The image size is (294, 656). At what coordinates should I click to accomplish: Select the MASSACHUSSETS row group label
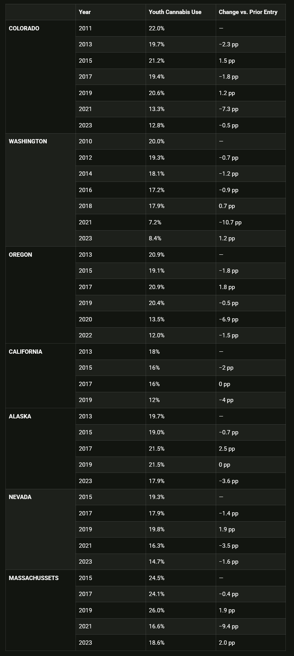point(34,578)
